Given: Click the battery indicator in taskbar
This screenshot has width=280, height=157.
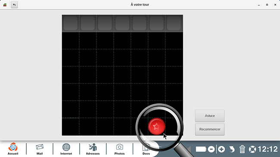Looking at the screenshot, I should click(201, 149).
